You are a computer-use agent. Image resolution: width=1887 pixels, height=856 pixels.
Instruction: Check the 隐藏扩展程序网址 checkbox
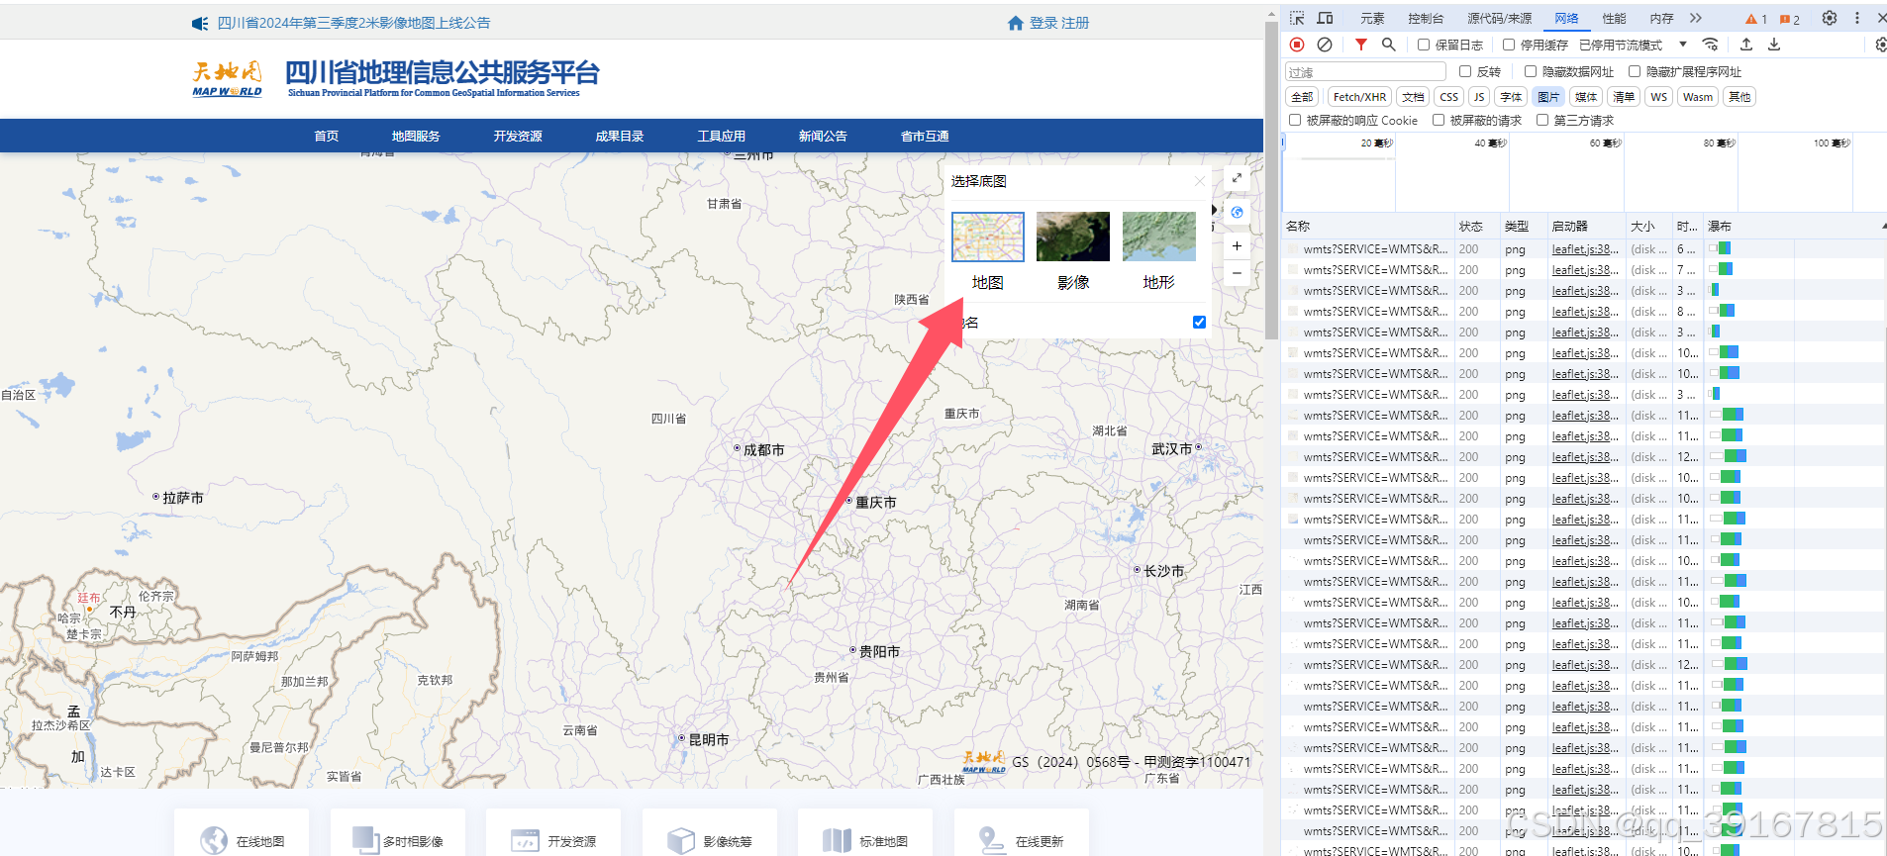pyautogui.click(x=1635, y=71)
